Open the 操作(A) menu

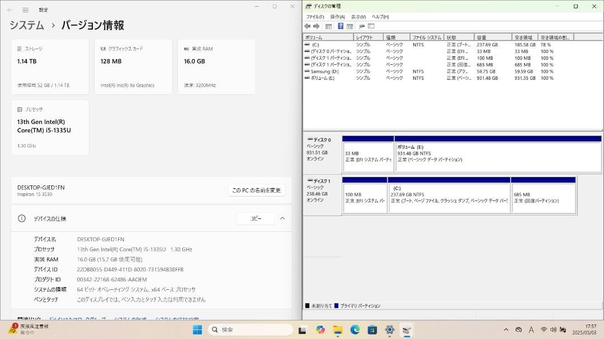tap(339, 17)
